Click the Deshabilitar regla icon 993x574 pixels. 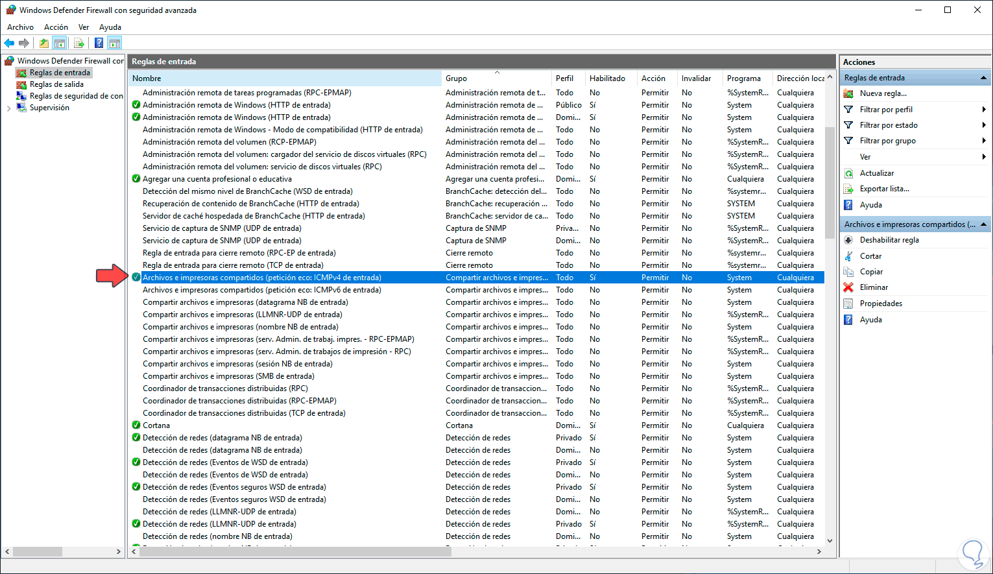[848, 240]
